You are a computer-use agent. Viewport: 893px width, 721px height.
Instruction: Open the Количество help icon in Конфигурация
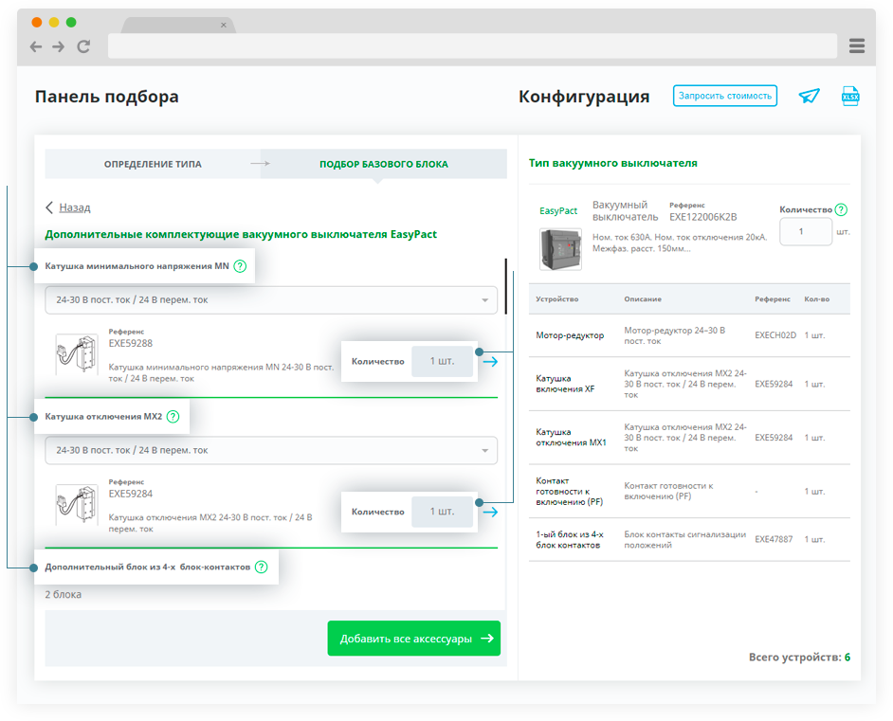(x=841, y=209)
